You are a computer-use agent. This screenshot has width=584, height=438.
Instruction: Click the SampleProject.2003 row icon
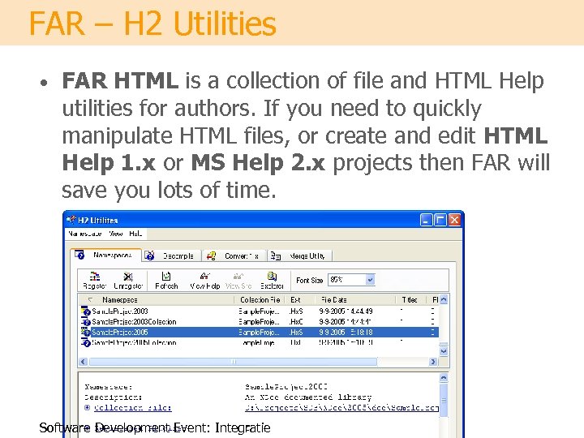(x=86, y=311)
